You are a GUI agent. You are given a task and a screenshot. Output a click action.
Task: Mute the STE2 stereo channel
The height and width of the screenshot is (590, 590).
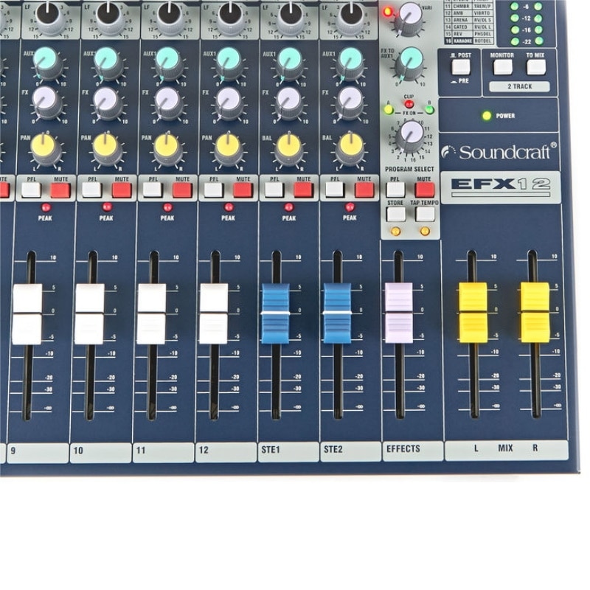coord(364,190)
